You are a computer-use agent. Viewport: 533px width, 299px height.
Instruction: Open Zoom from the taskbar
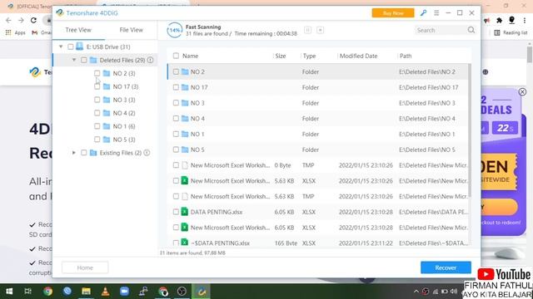(x=124, y=292)
